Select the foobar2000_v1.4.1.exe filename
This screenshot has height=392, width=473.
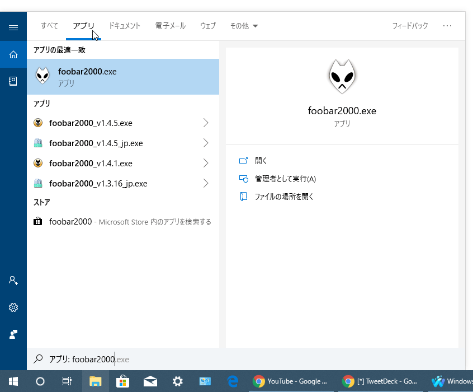[x=91, y=163]
